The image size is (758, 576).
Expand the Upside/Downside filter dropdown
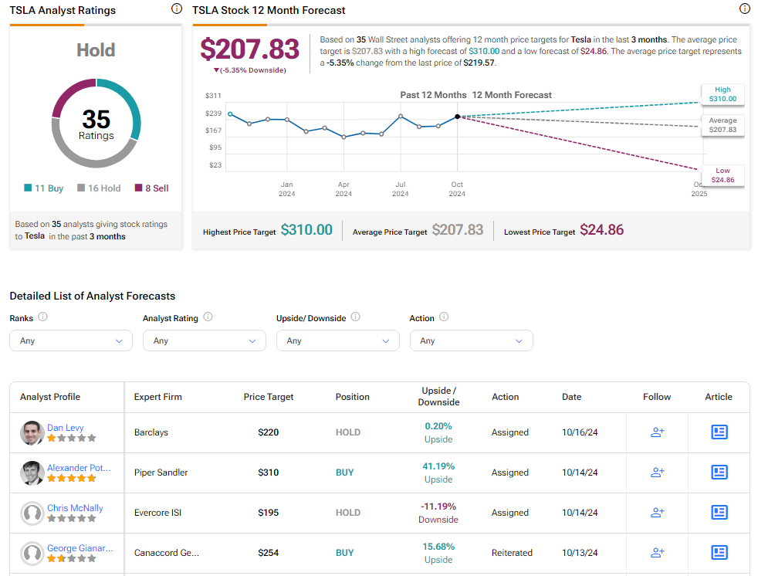[338, 341]
